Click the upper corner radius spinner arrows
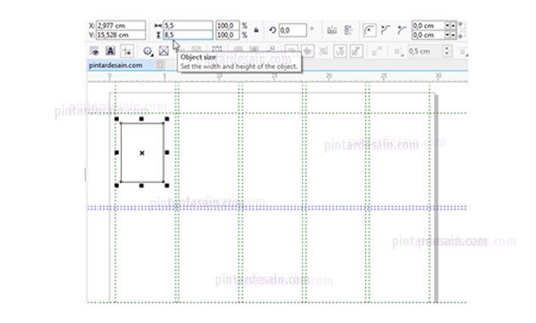 (x=450, y=25)
